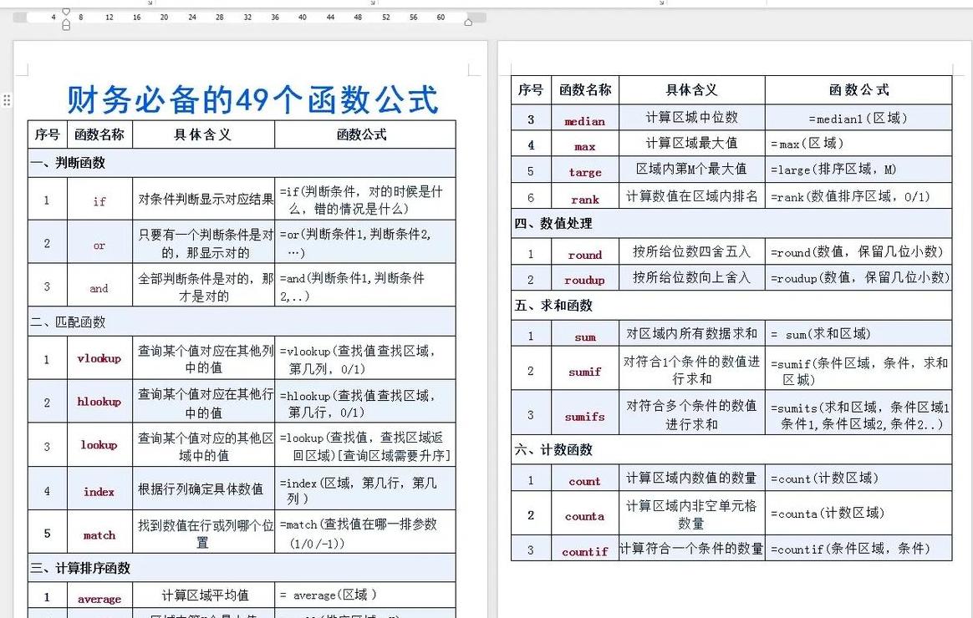Click the formula =countif(条件区域, 条件)
Screen dimensions: 973x618
click(851, 549)
